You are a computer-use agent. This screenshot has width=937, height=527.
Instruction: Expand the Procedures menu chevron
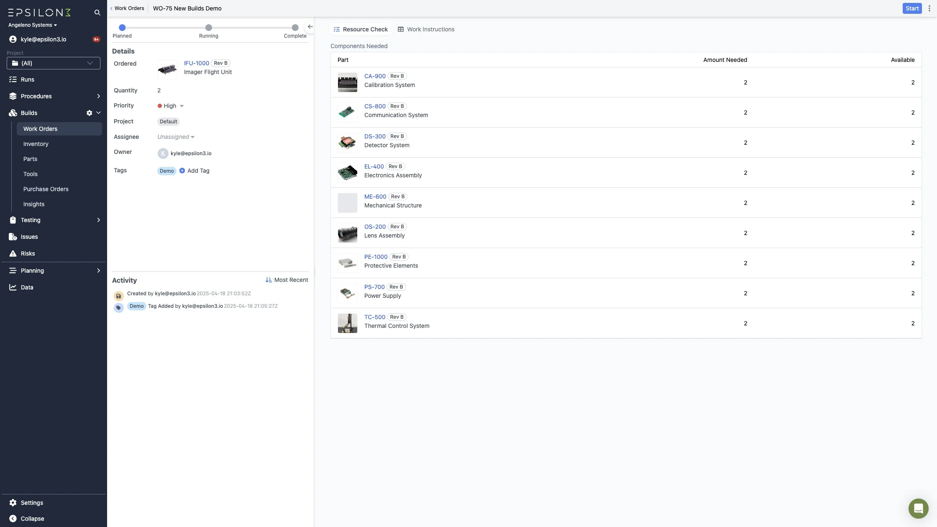click(x=99, y=96)
